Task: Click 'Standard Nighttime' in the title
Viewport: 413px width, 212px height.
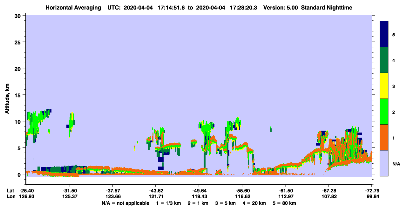Action: (x=327, y=8)
